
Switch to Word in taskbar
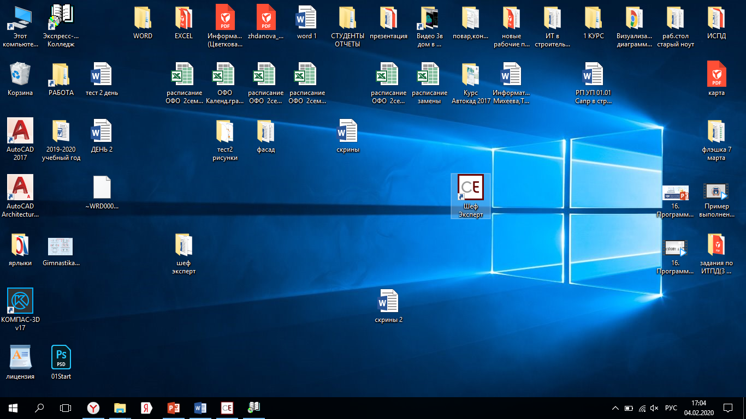[x=200, y=408]
